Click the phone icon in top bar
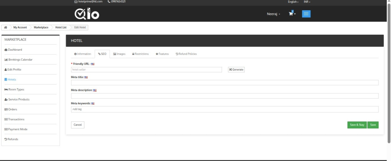Viewport: 391px width, 161px height. click(x=109, y=2)
